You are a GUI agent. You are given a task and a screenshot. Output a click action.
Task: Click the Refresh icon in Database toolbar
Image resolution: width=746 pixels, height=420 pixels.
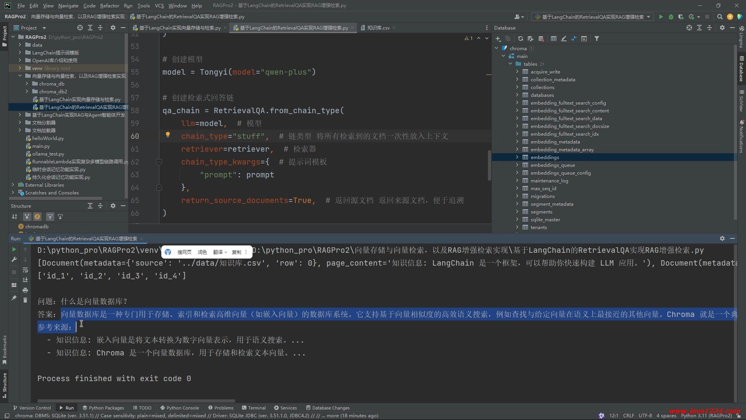520,38
